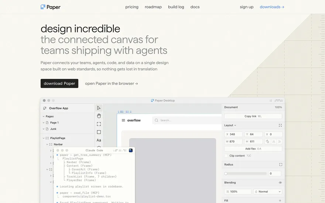Image resolution: width=325 pixels, height=203 pixels.
Task: Click the sign up link
Action: pyautogui.click(x=247, y=7)
